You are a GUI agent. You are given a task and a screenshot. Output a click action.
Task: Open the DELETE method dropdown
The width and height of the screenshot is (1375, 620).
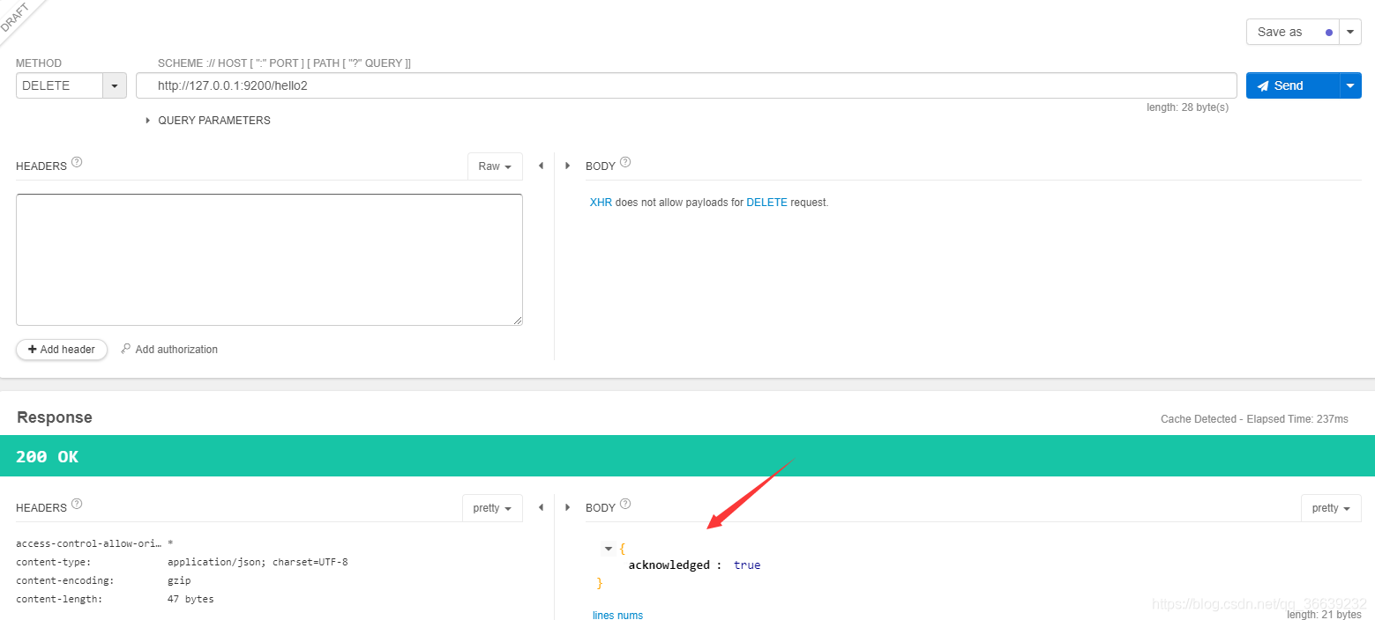[x=114, y=85]
